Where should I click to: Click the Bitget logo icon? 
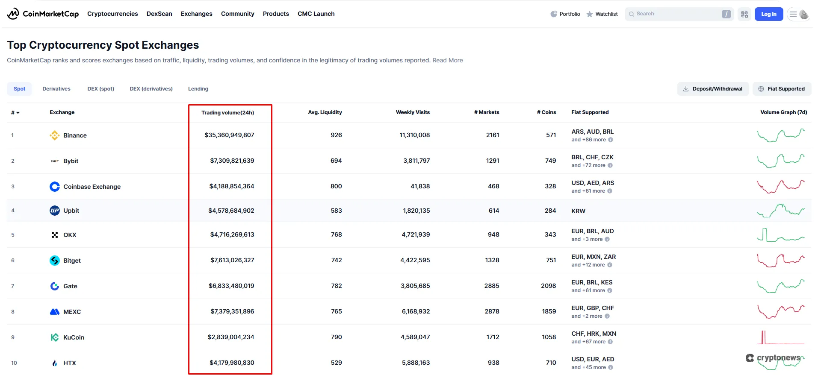[x=55, y=261]
